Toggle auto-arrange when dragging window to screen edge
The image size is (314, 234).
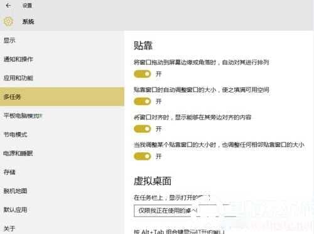coord(142,74)
